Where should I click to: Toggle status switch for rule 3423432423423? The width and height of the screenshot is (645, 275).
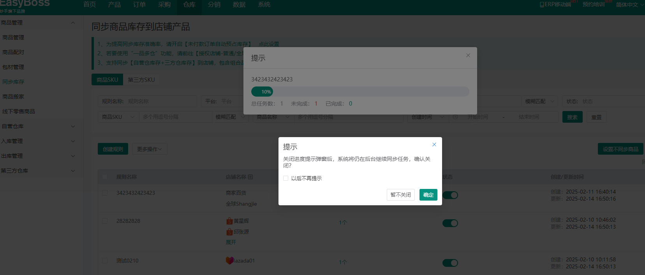[x=450, y=195]
